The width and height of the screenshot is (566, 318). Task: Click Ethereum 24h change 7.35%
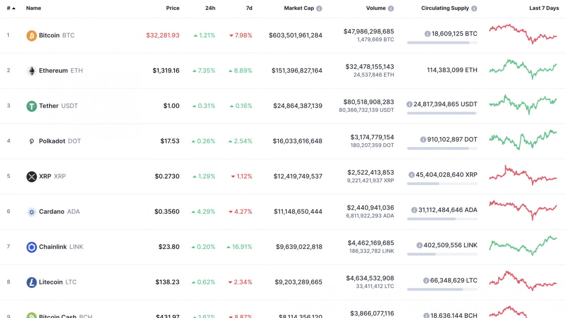pyautogui.click(x=204, y=71)
